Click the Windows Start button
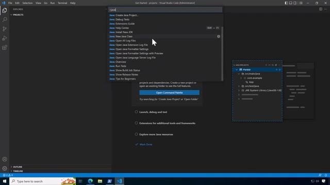Image resolution: width=330 pixels, height=185 pixels. click(x=5, y=181)
